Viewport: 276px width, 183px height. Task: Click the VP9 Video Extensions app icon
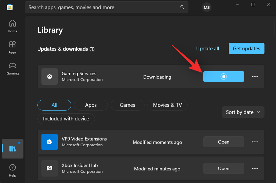point(50,142)
